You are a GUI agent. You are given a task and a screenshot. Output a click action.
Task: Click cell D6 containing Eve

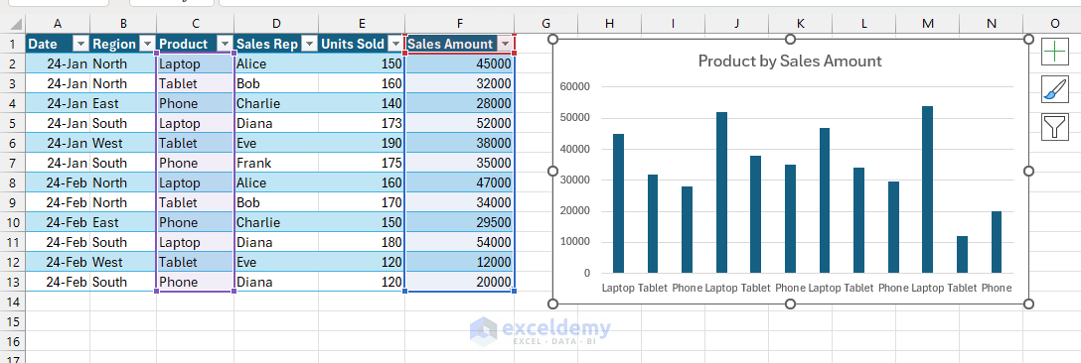tap(276, 143)
